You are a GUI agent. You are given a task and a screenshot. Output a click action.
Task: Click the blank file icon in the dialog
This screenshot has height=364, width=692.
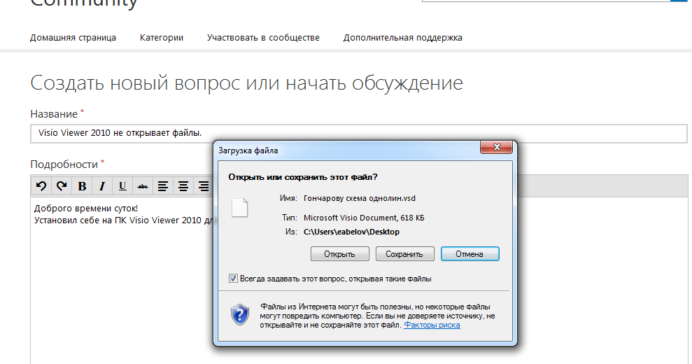tap(239, 208)
